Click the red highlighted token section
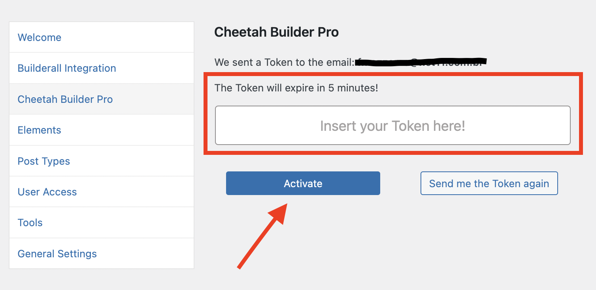 [x=392, y=114]
